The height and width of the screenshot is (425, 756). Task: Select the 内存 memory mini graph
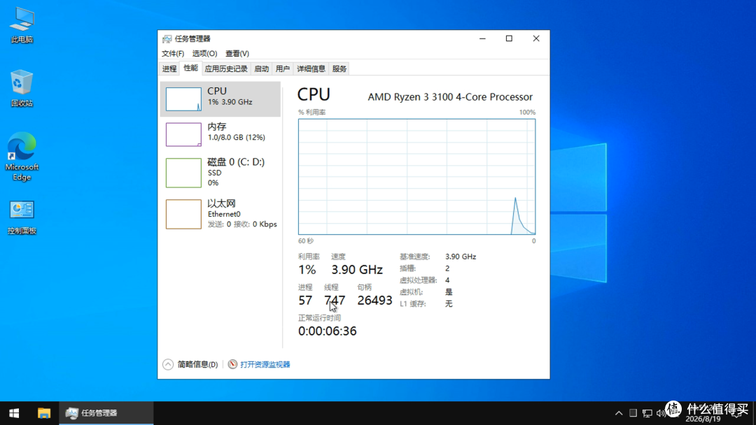click(183, 134)
